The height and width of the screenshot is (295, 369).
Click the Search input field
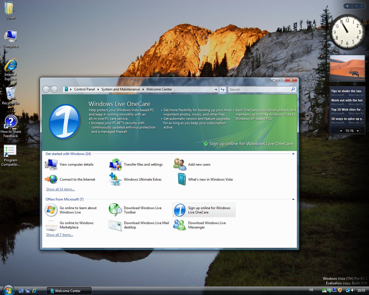coord(259,90)
